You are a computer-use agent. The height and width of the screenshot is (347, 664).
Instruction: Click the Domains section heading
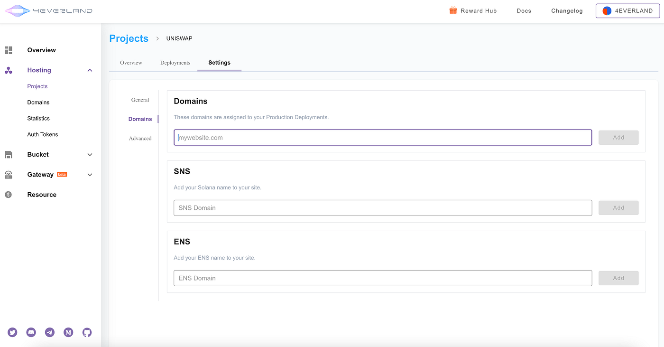[x=191, y=101]
